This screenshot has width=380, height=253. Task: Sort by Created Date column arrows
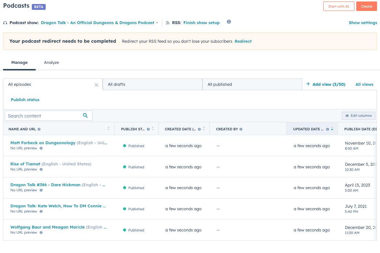tap(204, 128)
